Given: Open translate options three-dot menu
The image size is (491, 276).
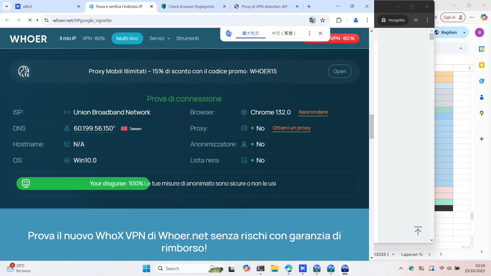Looking at the screenshot, I should [x=309, y=33].
